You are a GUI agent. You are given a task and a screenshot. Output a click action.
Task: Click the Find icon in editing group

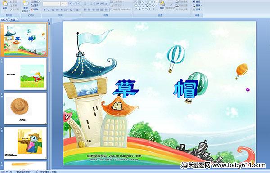196,2
